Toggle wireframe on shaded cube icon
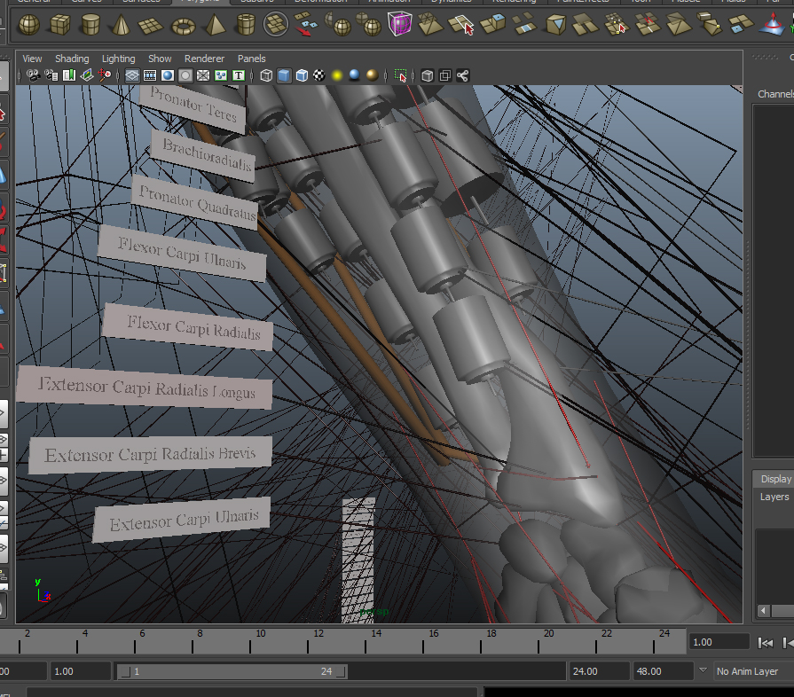The width and height of the screenshot is (794, 697). point(302,75)
